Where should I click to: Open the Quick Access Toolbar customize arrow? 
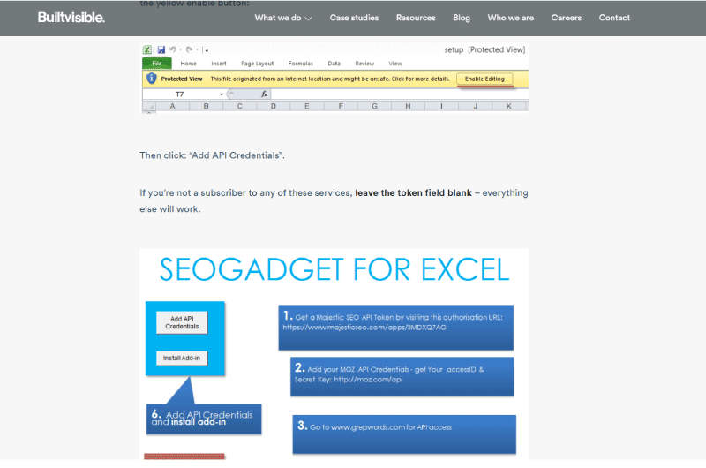[206, 50]
